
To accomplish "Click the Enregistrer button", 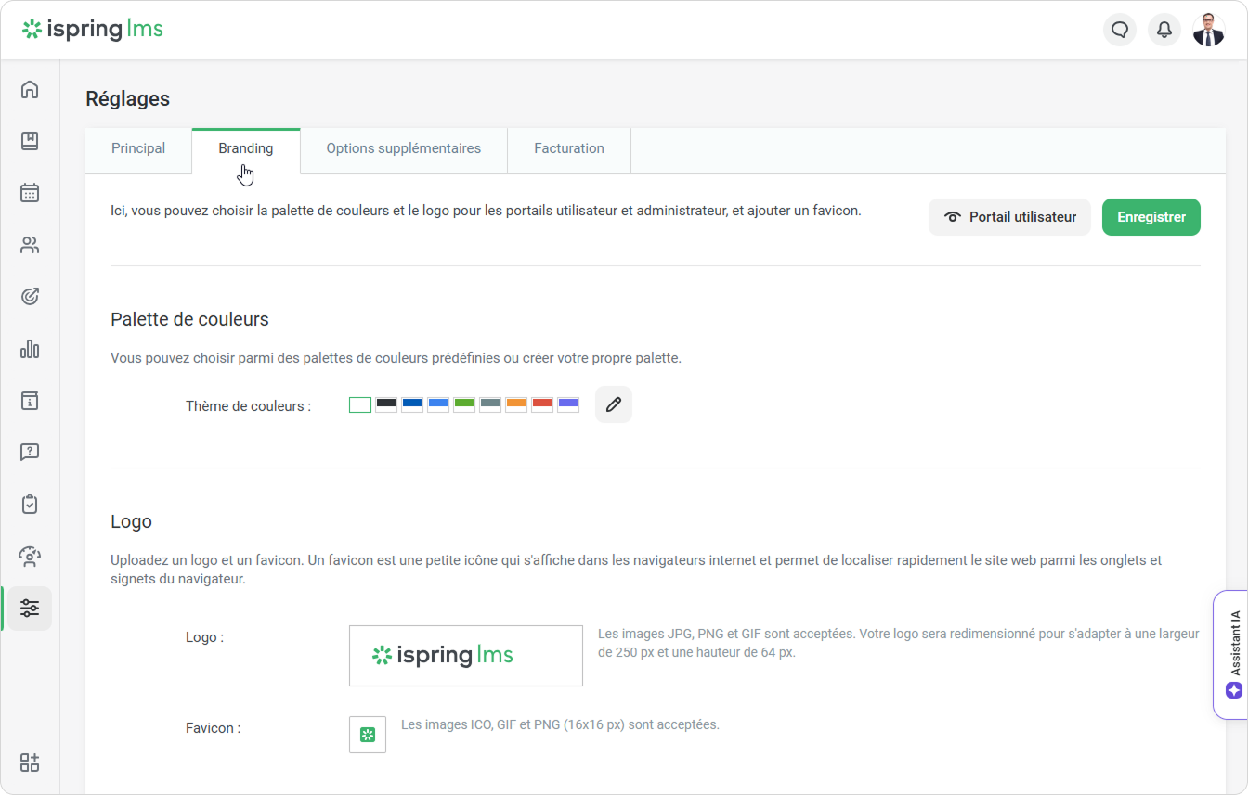I will click(1150, 217).
